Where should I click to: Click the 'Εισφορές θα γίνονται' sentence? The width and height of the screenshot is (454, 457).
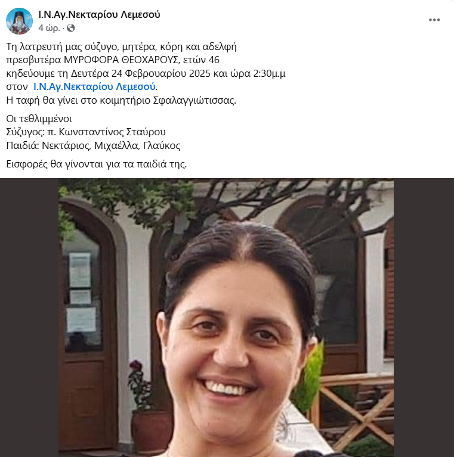(96, 164)
